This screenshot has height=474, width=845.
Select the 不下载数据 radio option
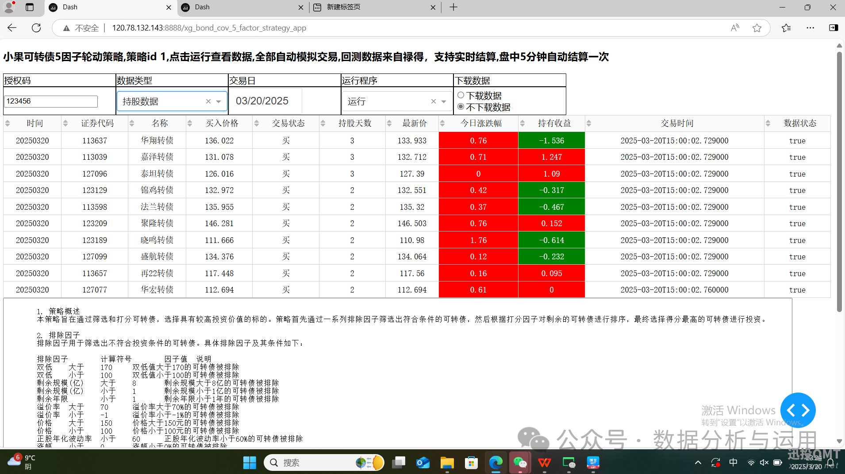461,107
